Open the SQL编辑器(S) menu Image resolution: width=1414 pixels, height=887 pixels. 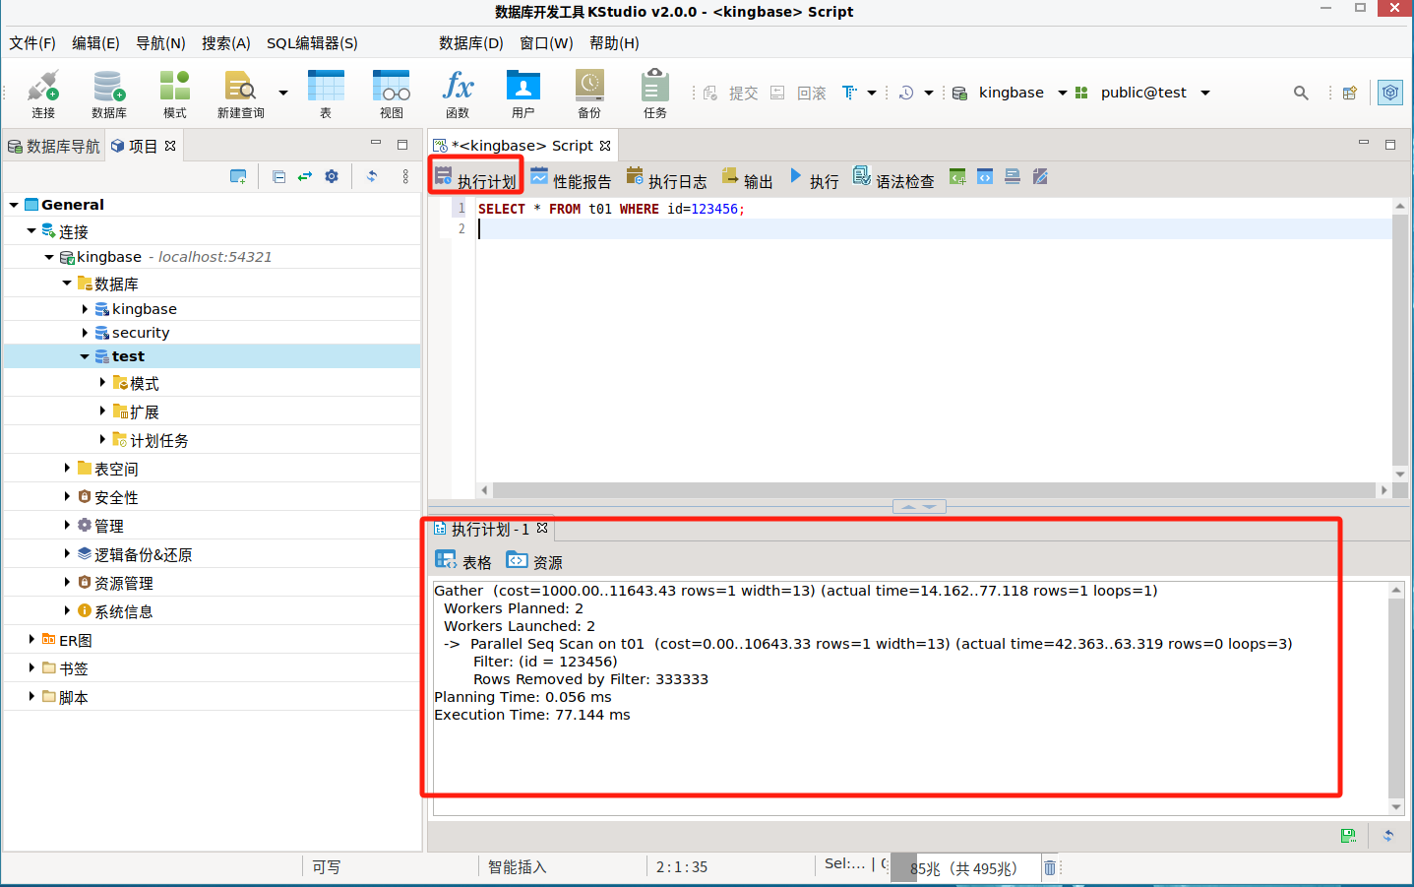(312, 43)
